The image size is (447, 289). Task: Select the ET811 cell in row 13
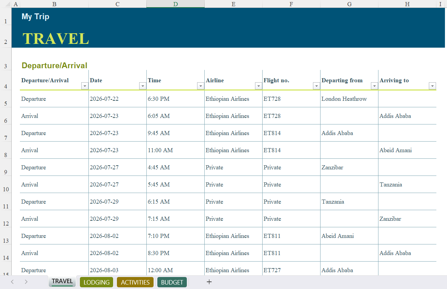(x=291, y=236)
